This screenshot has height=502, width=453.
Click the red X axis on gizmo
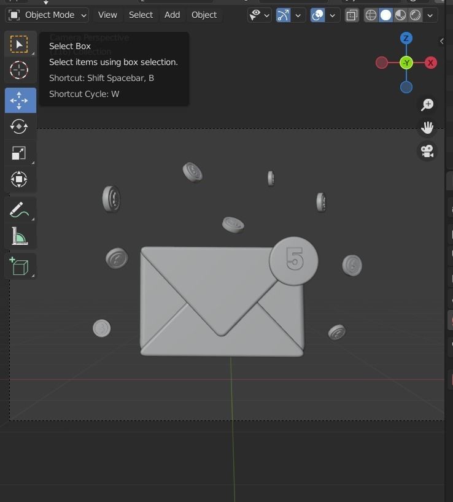click(430, 63)
